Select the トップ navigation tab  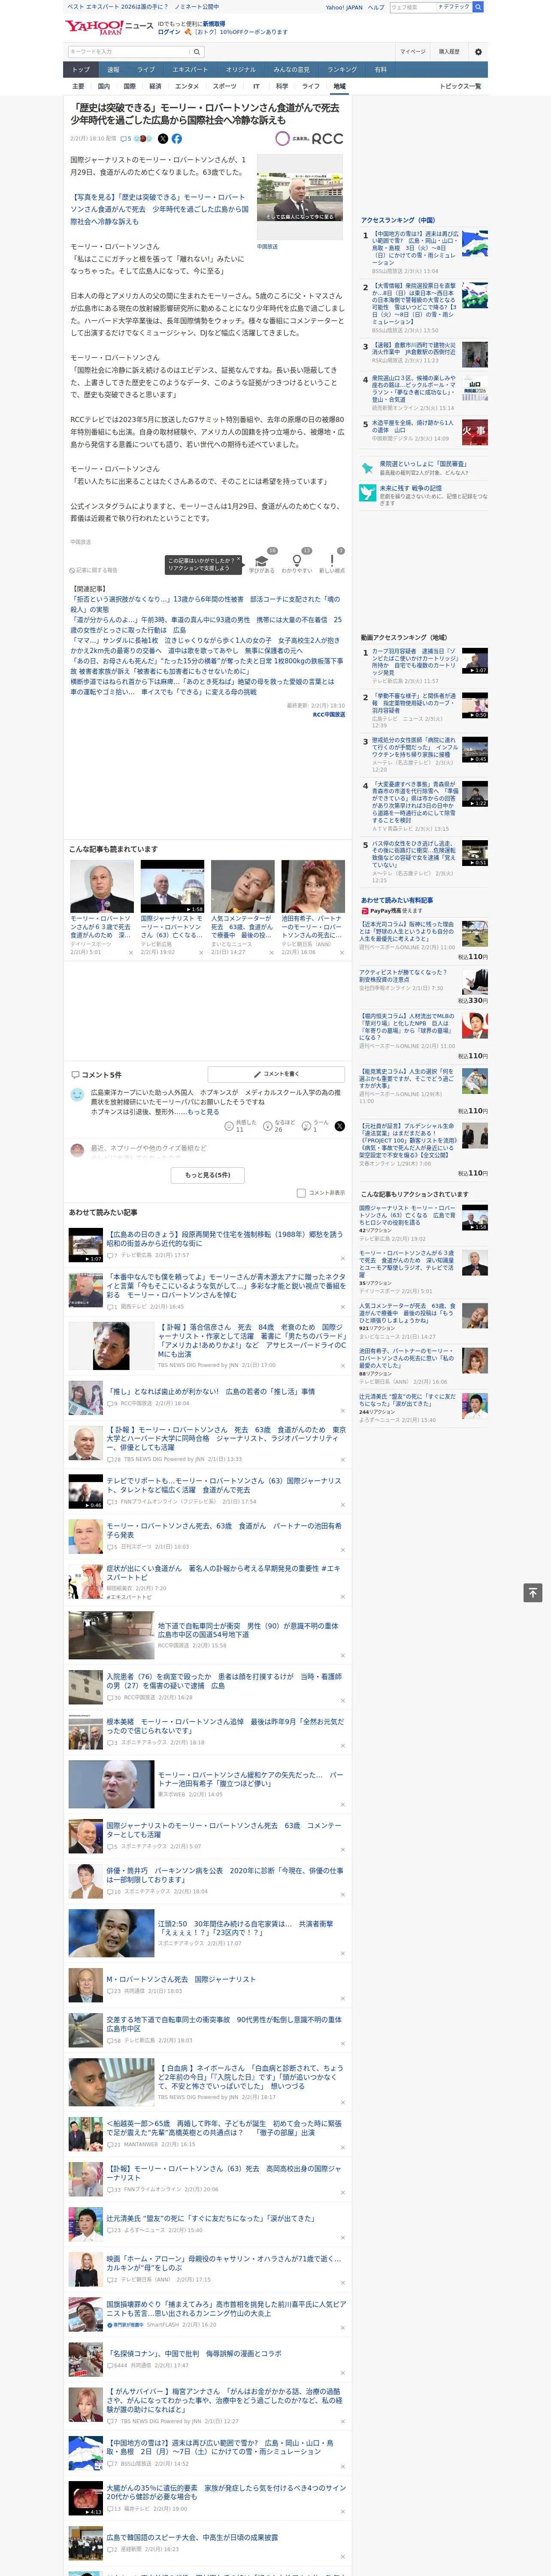[x=81, y=70]
